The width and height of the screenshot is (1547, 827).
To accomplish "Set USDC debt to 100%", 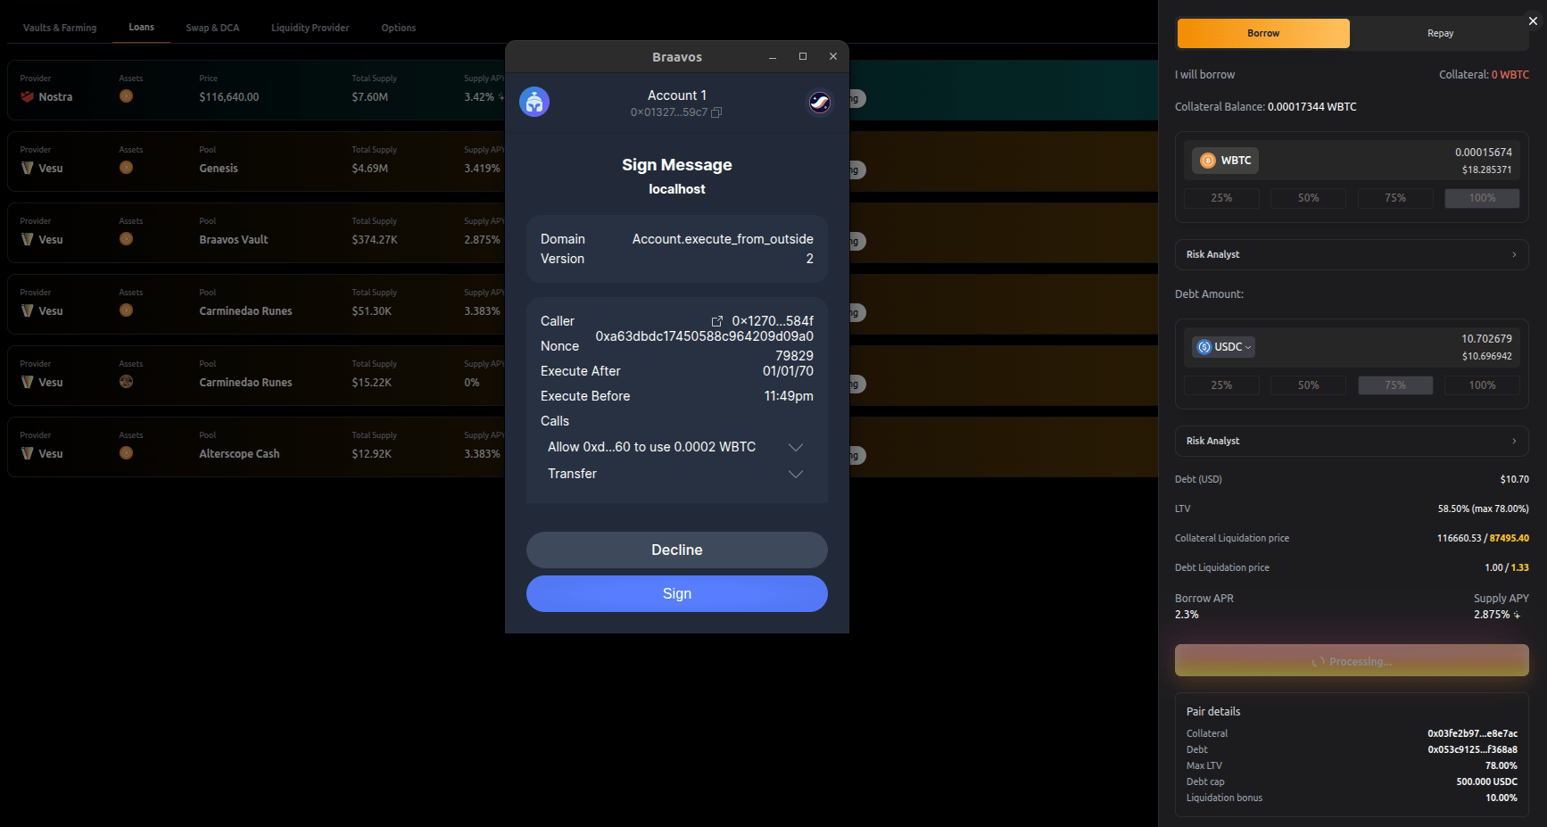I will click(x=1482, y=385).
